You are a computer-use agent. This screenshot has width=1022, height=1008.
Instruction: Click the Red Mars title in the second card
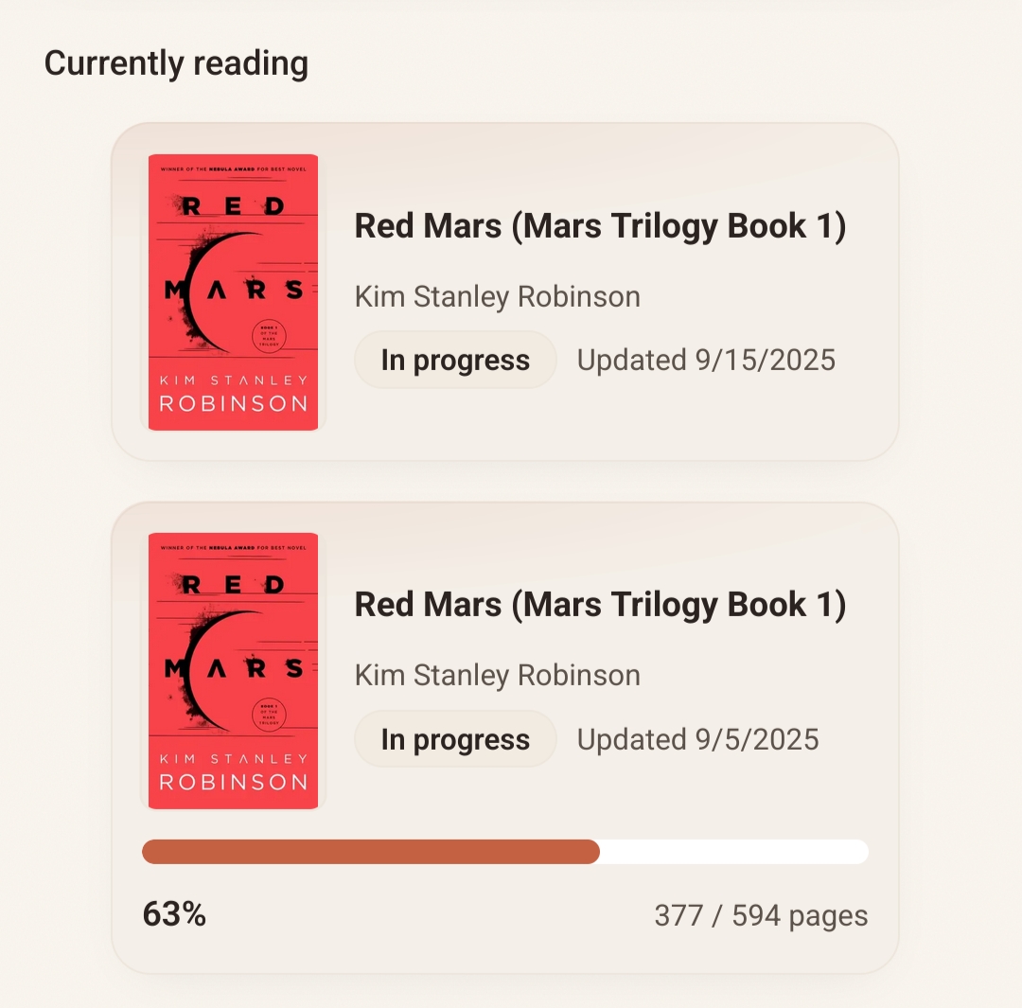click(x=600, y=605)
